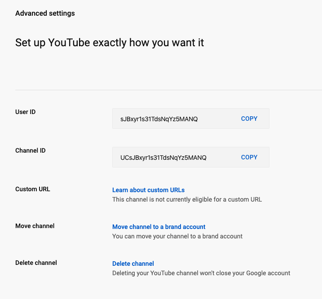
Task: Click the Move channel label
Action: tap(35, 226)
